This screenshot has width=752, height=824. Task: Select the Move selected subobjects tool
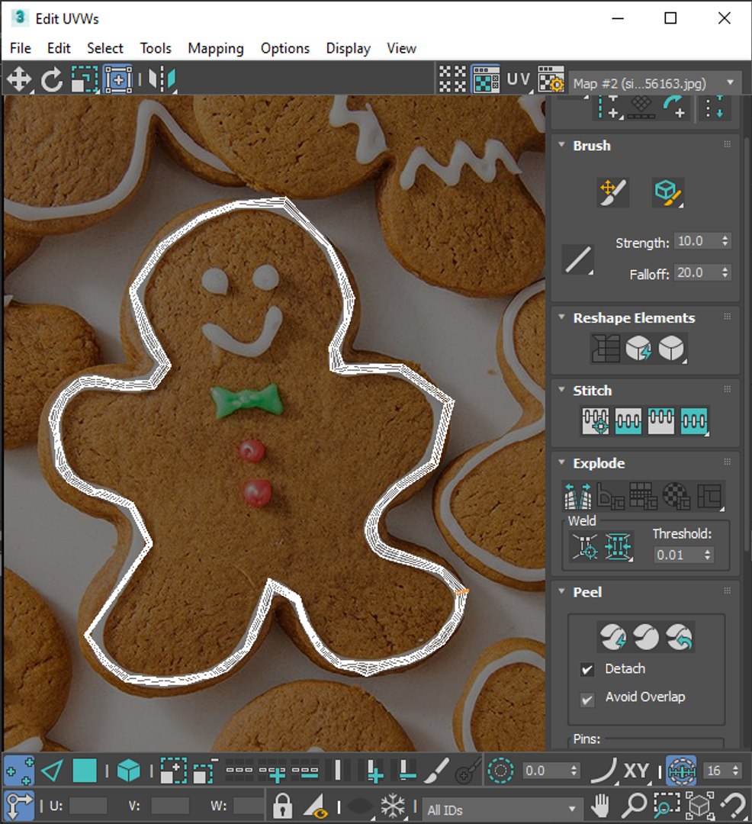[x=19, y=80]
